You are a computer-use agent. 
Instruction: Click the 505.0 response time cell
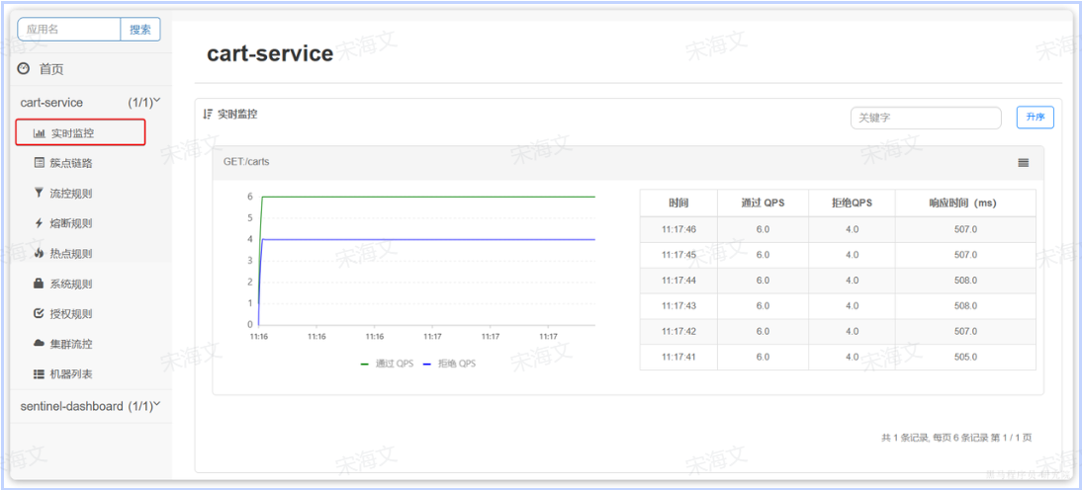coord(965,357)
